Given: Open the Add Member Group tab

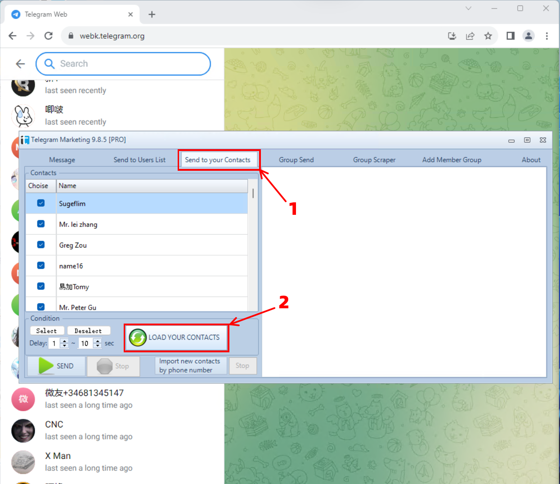Looking at the screenshot, I should (x=452, y=160).
